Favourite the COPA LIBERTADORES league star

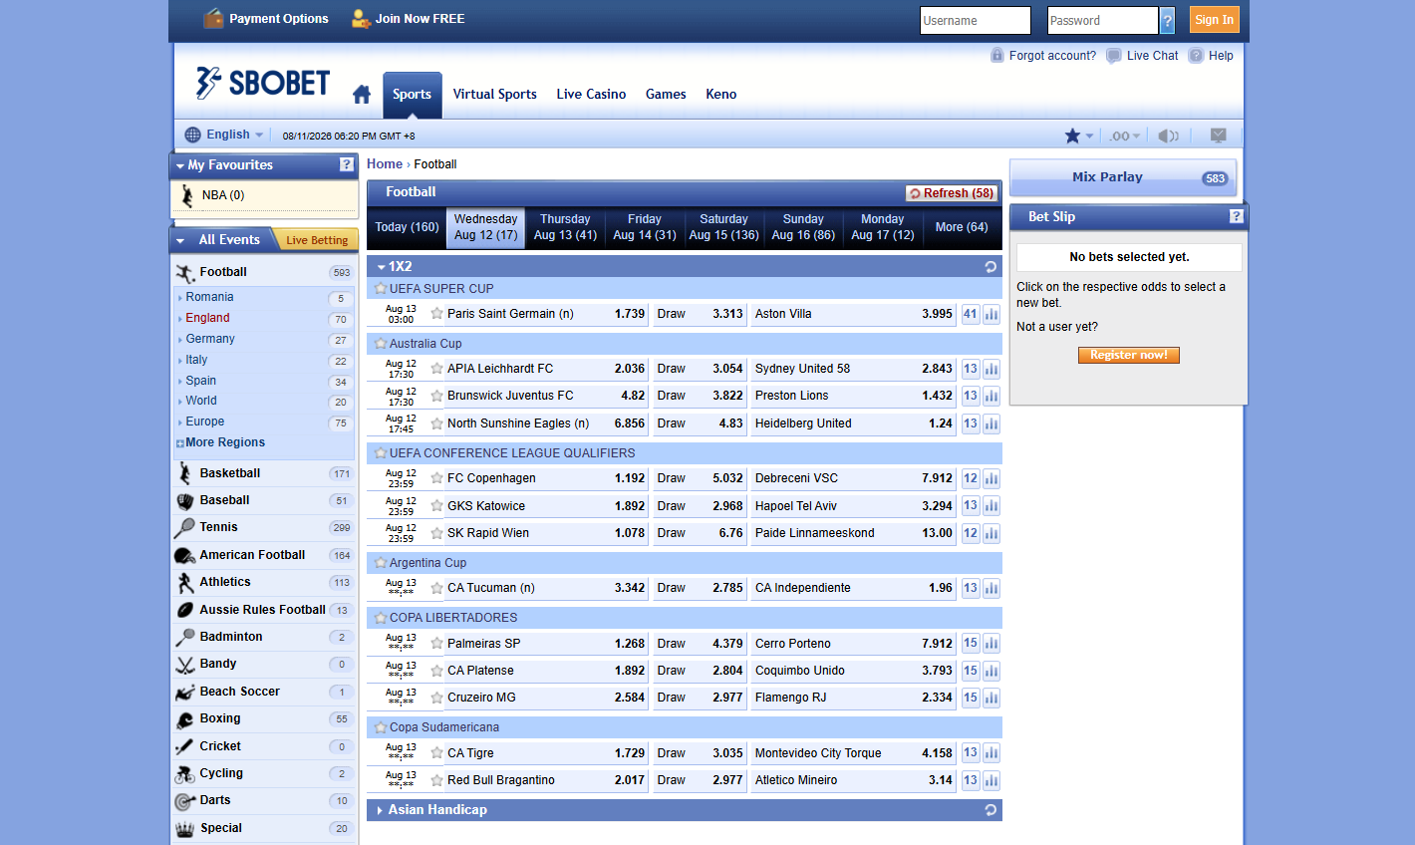(x=380, y=617)
